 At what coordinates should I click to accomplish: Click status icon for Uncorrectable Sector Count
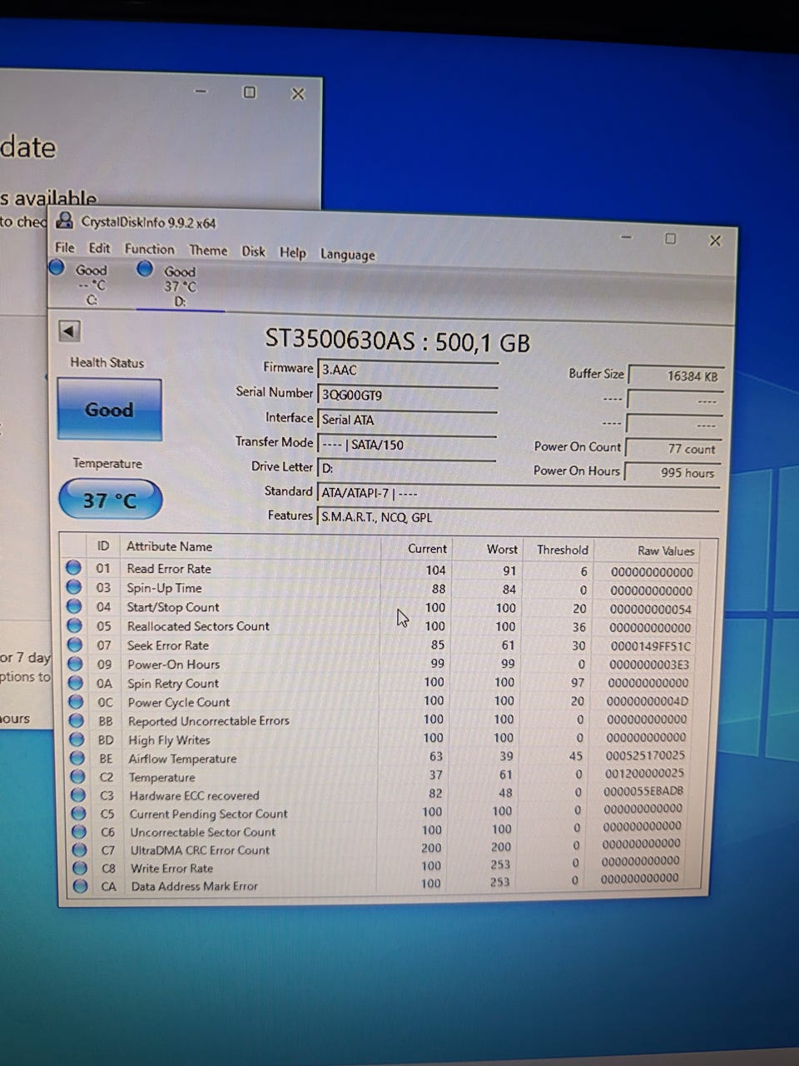[x=79, y=831]
